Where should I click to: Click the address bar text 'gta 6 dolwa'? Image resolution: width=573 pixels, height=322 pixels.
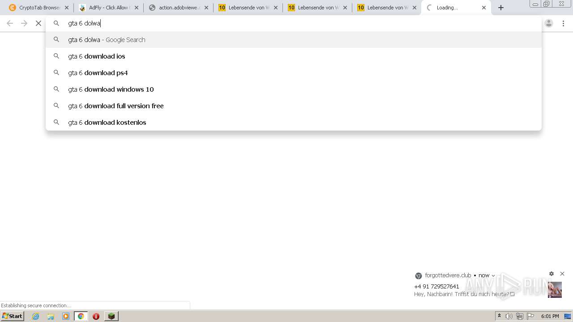coord(84,23)
